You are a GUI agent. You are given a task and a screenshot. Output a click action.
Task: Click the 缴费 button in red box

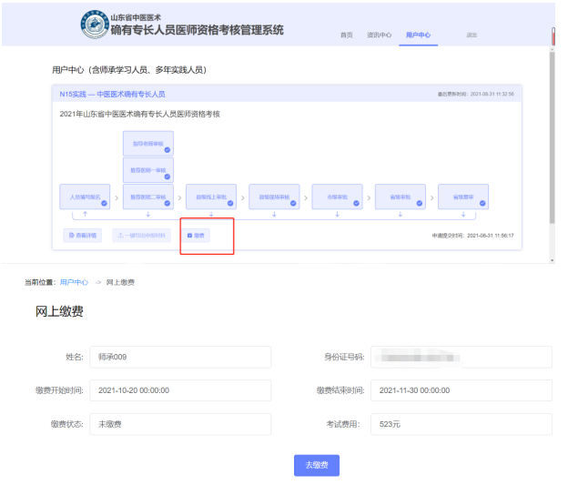click(197, 235)
